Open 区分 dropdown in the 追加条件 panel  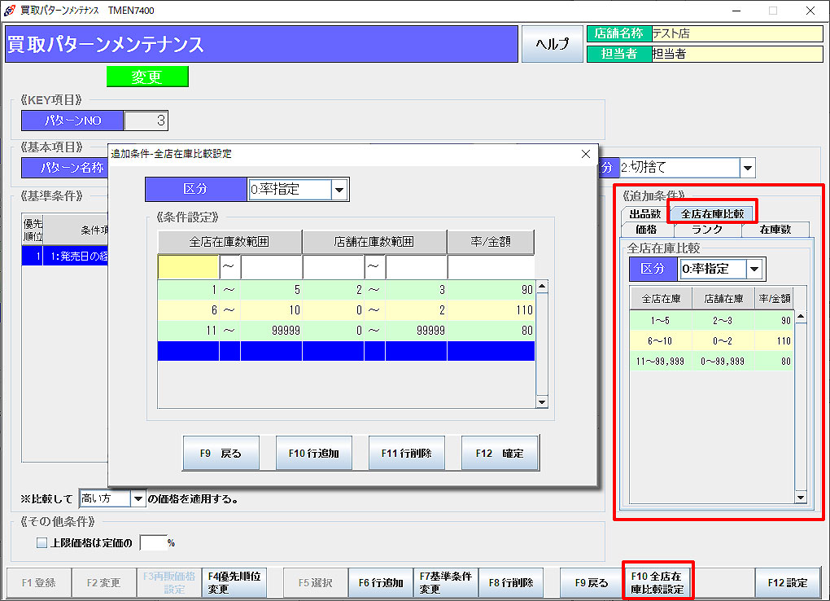point(756,269)
